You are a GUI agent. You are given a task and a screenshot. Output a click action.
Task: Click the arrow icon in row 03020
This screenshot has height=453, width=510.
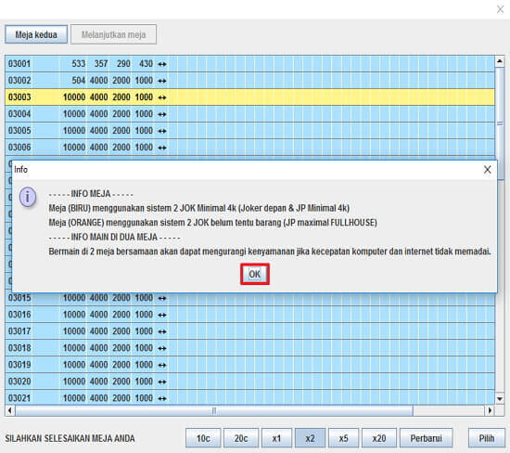162,382
